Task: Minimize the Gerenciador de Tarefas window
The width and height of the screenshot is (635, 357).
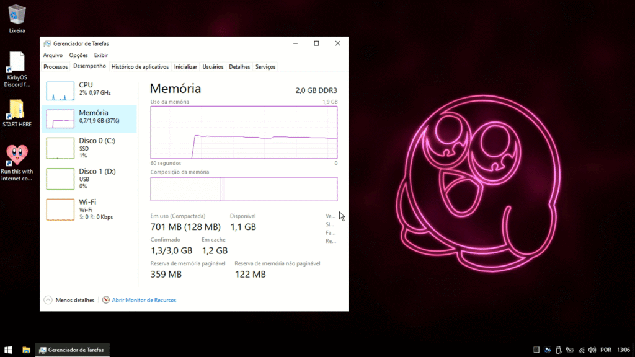Action: [x=296, y=43]
